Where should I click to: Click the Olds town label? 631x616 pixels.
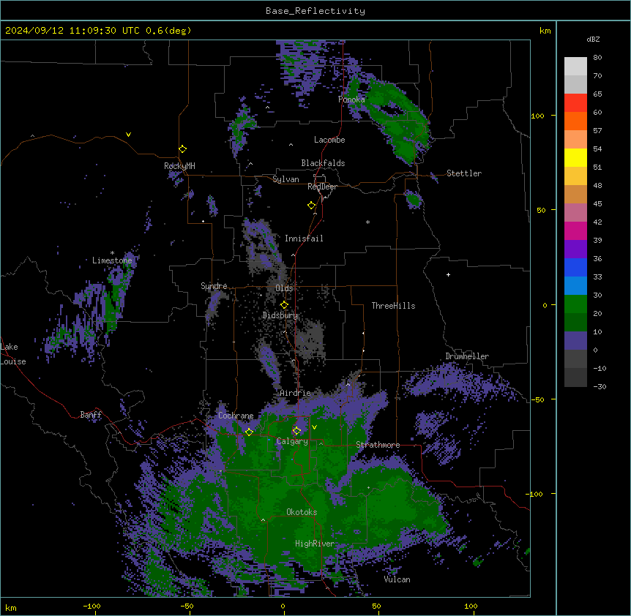click(284, 288)
